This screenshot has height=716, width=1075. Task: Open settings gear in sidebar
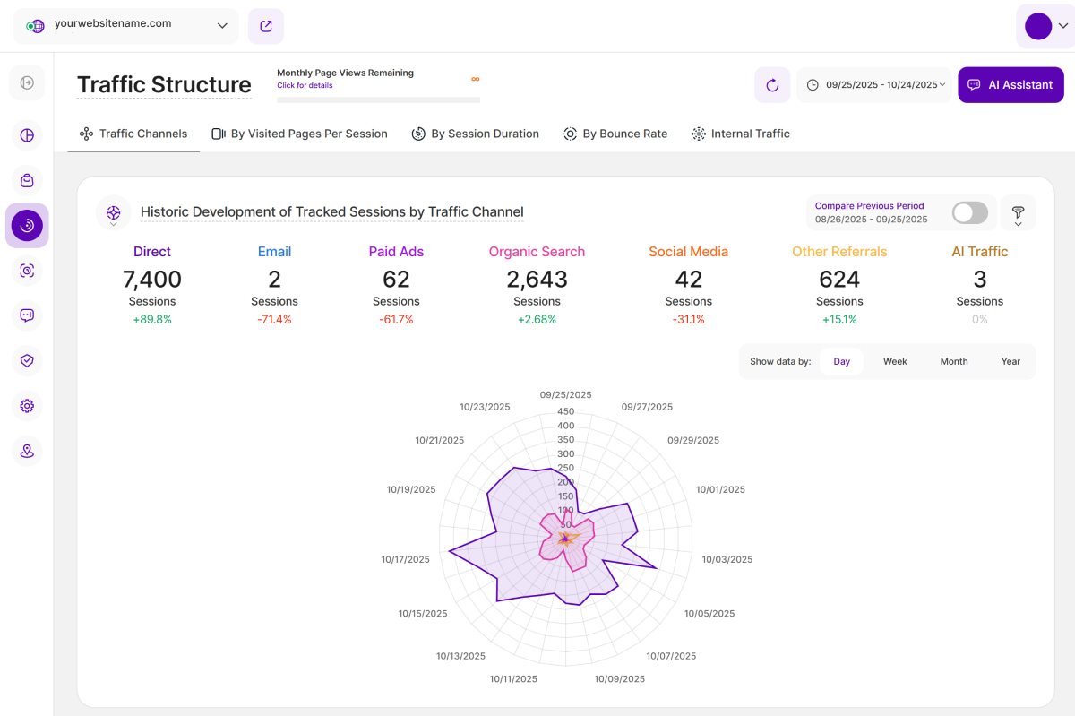[27, 406]
